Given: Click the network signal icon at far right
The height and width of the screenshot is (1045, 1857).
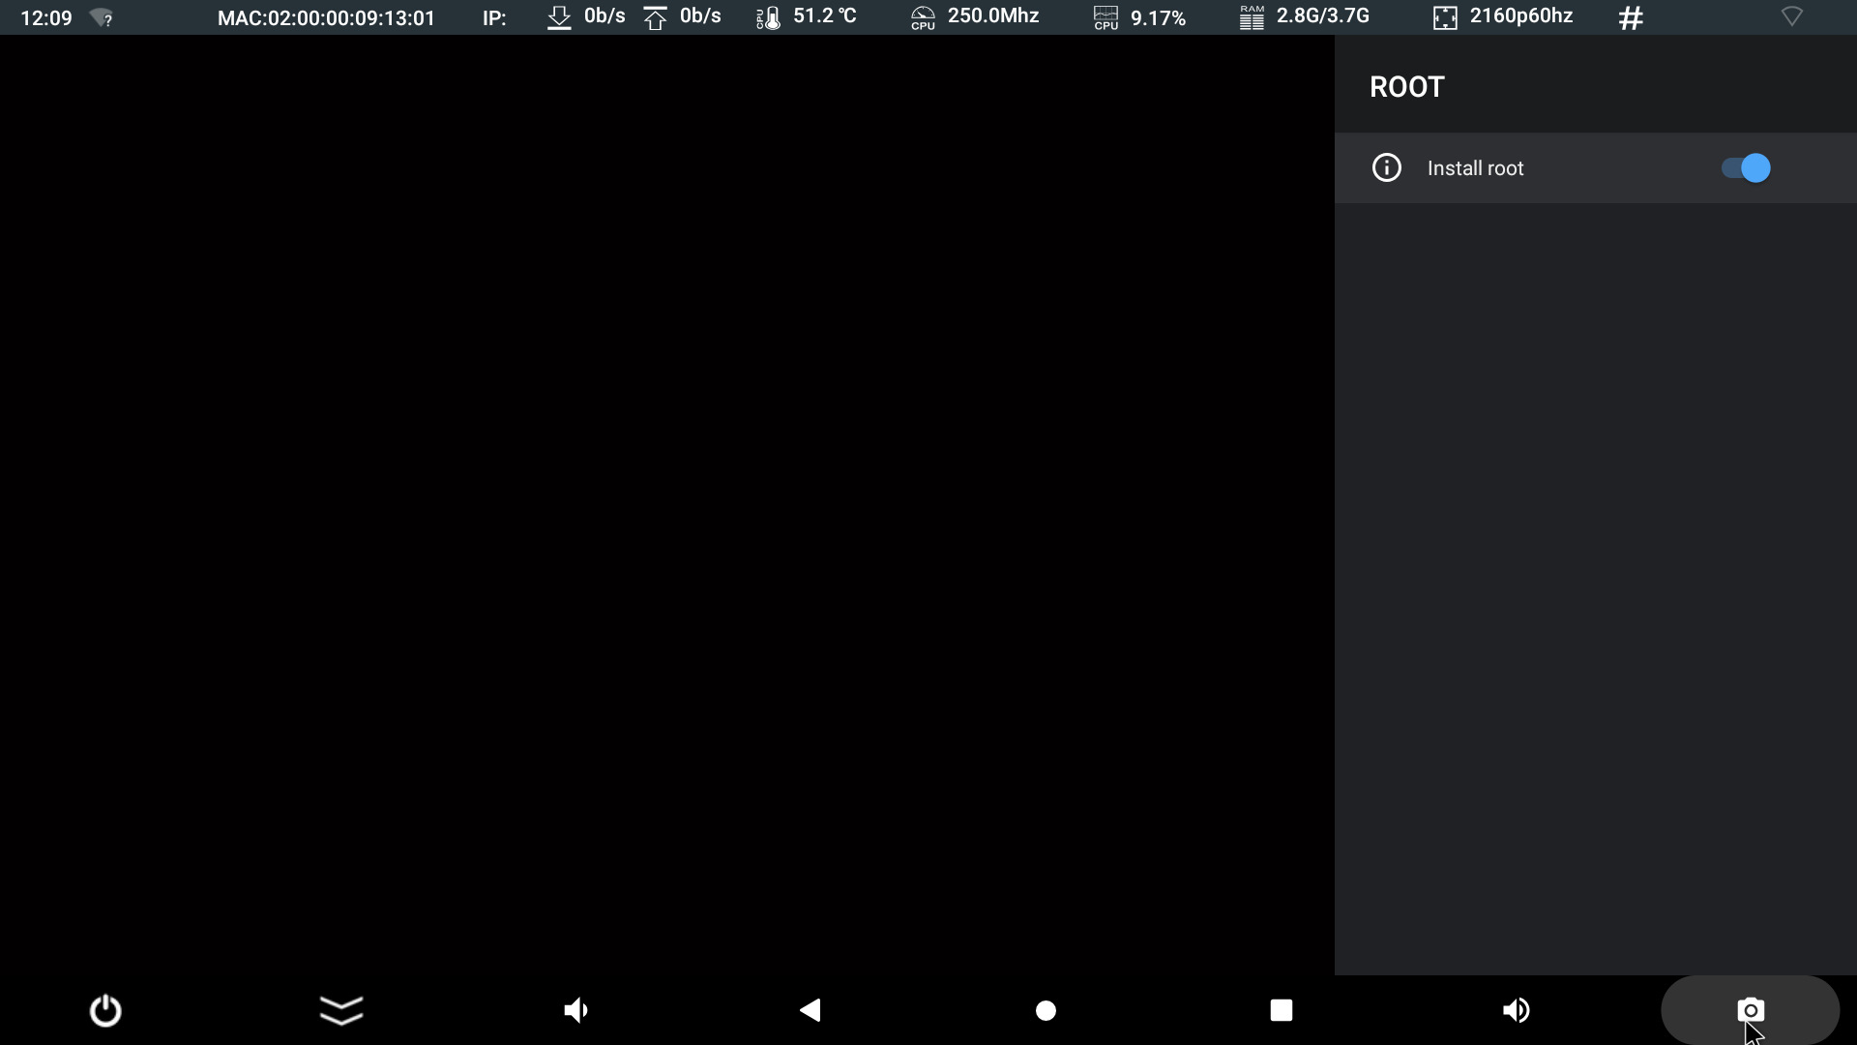Looking at the screenshot, I should 1791,16.
